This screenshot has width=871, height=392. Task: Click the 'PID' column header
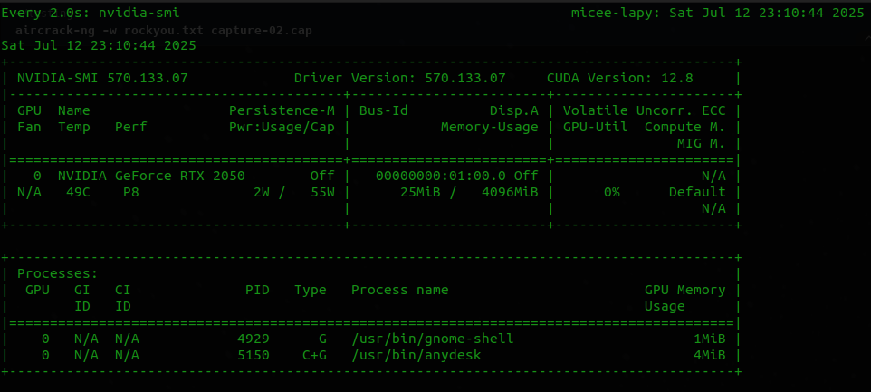[x=258, y=290]
